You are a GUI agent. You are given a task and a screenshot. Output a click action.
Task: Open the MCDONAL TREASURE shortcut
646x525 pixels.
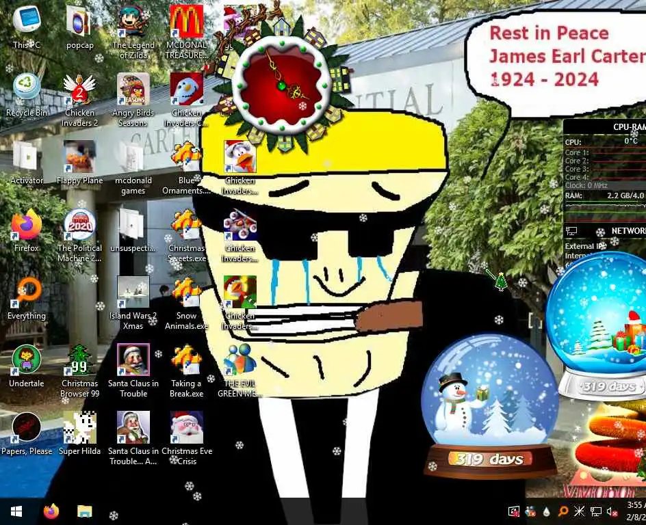(x=187, y=32)
